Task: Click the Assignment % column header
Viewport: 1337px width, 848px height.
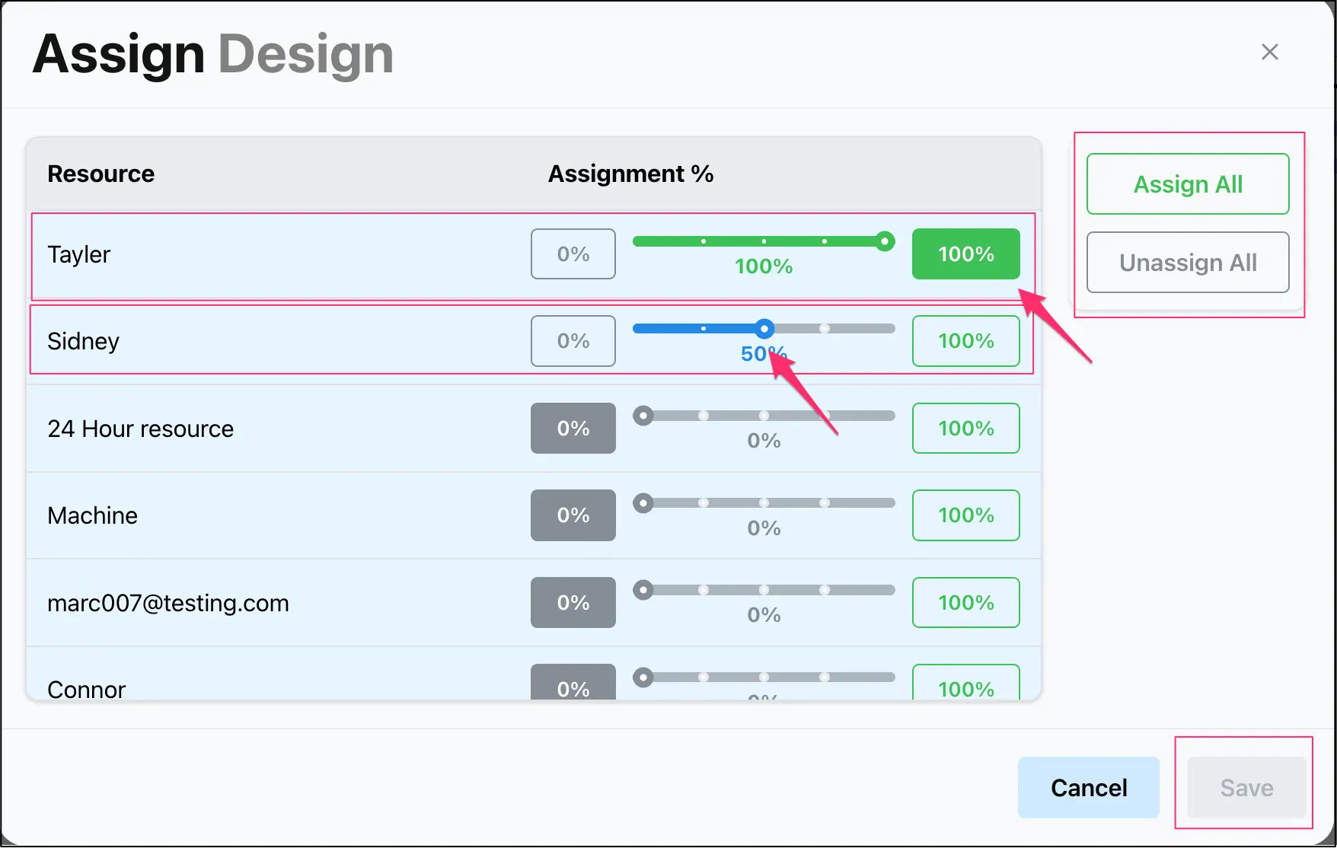Action: click(630, 174)
